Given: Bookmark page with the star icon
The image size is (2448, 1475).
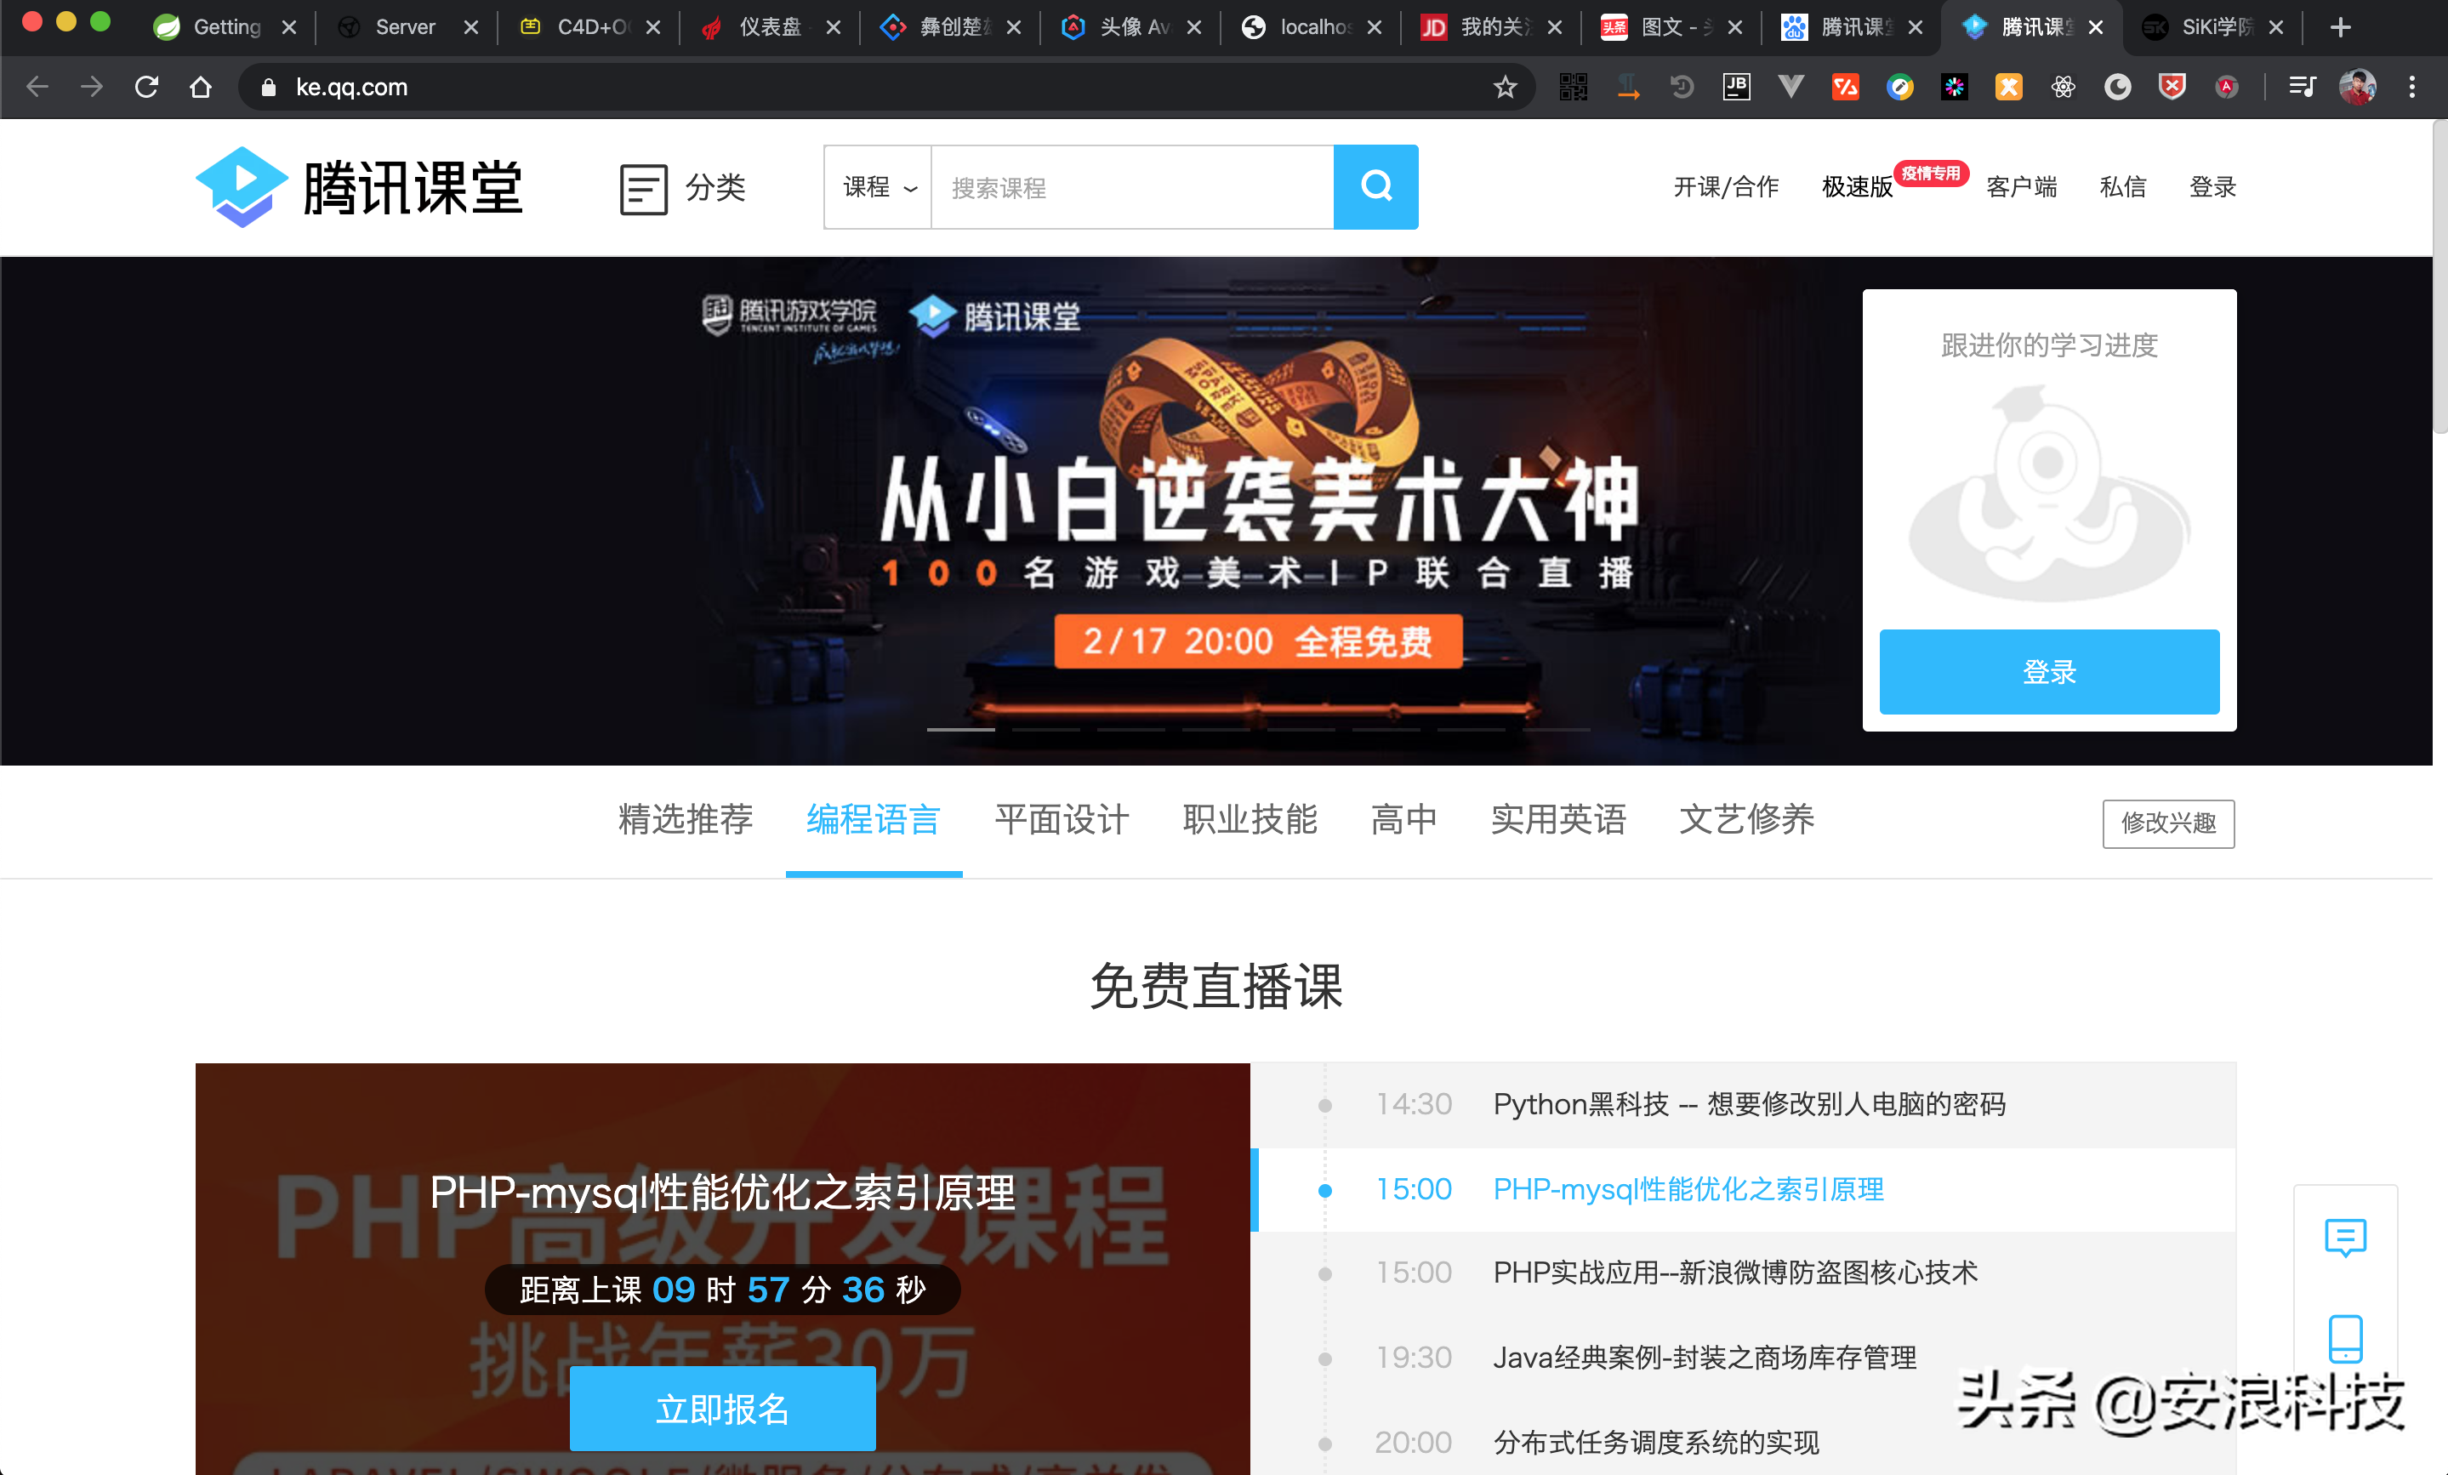Looking at the screenshot, I should pos(1506,88).
